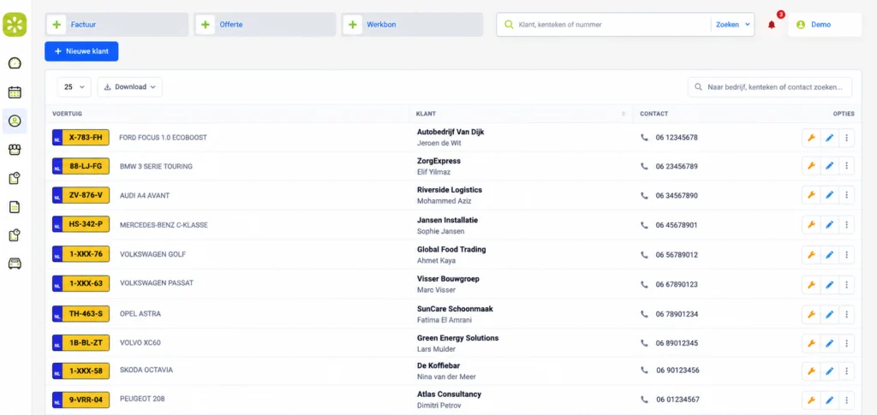Click edit pencil for De Koffiebar
The image size is (877, 415).
pos(829,371)
